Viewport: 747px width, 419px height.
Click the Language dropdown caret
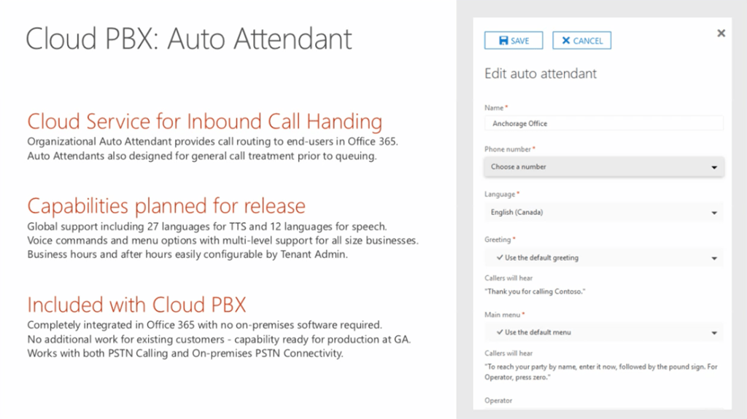[713, 214]
